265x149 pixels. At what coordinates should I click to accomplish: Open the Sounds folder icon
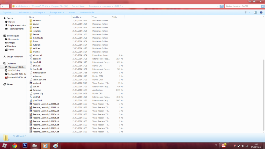(x=31, y=24)
